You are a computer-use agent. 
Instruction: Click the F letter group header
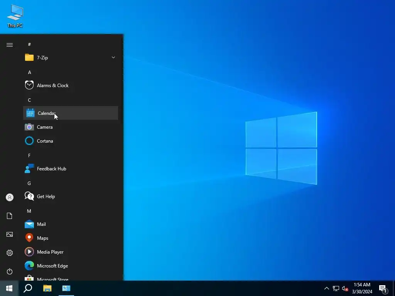click(29, 156)
